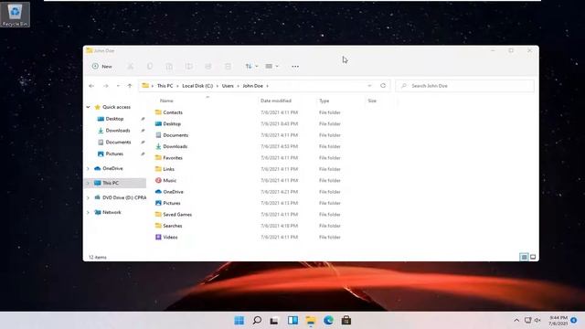Sort by the Name column header

point(166,101)
